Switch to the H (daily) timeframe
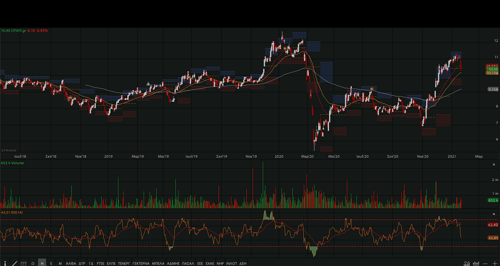The image size is (500, 266). pos(42,264)
